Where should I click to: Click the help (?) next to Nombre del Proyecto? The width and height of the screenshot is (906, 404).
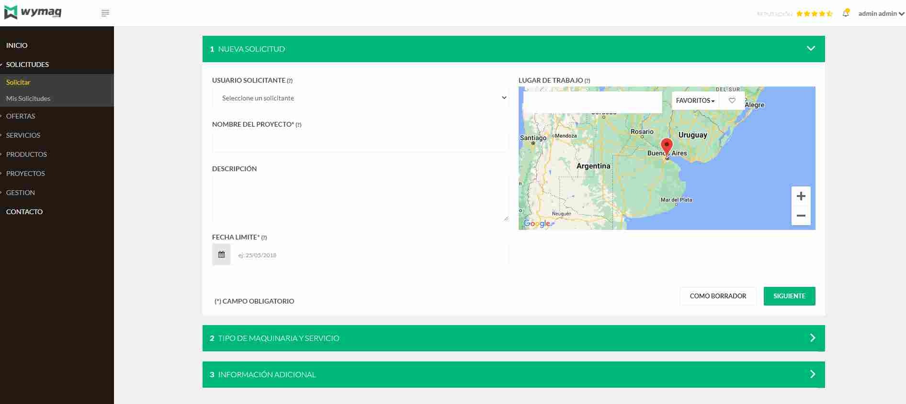coord(298,125)
